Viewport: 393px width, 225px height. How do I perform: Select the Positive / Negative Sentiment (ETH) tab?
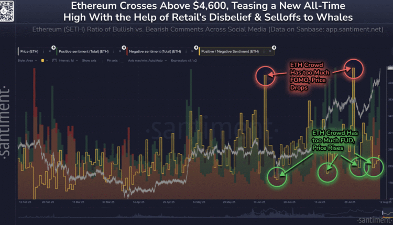pyautogui.click(x=229, y=51)
